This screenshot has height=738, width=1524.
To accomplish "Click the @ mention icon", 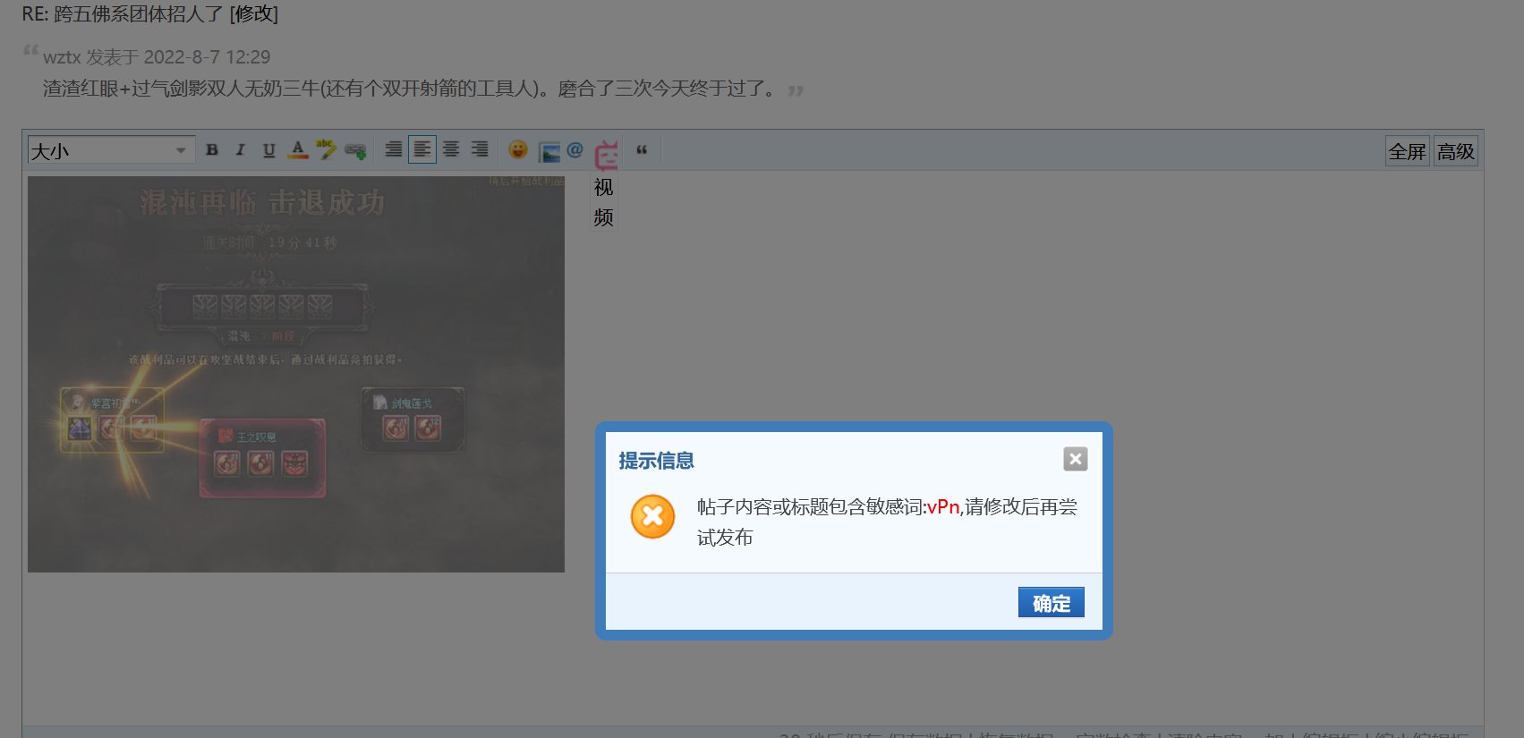I will point(575,149).
